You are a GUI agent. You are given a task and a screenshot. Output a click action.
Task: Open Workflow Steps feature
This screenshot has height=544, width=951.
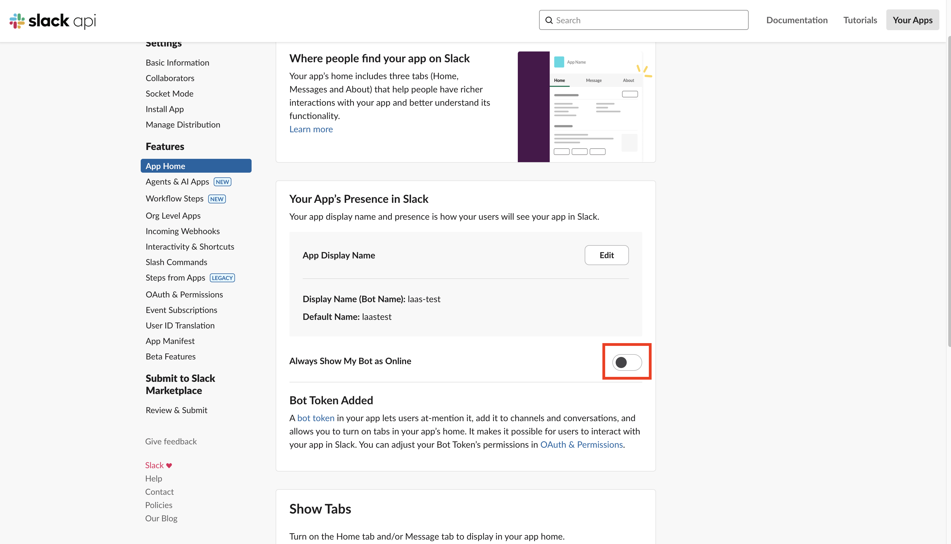pos(174,199)
